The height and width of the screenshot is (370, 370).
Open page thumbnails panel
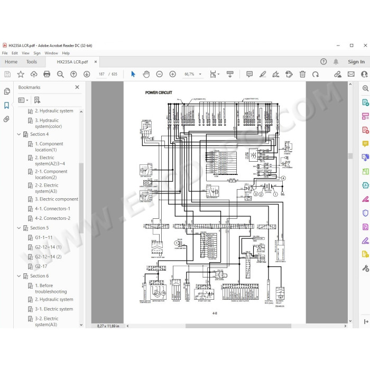tap(7, 91)
